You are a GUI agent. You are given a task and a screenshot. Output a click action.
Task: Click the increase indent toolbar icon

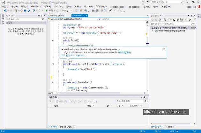(97, 10)
